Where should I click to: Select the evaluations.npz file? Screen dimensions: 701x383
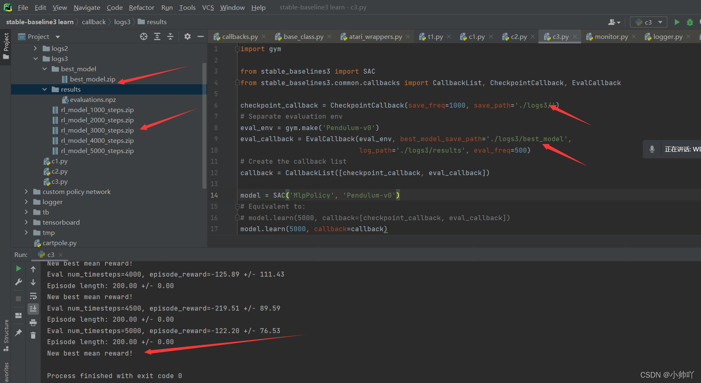coord(93,99)
